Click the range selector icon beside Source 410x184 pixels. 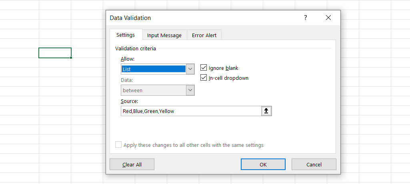click(x=266, y=111)
